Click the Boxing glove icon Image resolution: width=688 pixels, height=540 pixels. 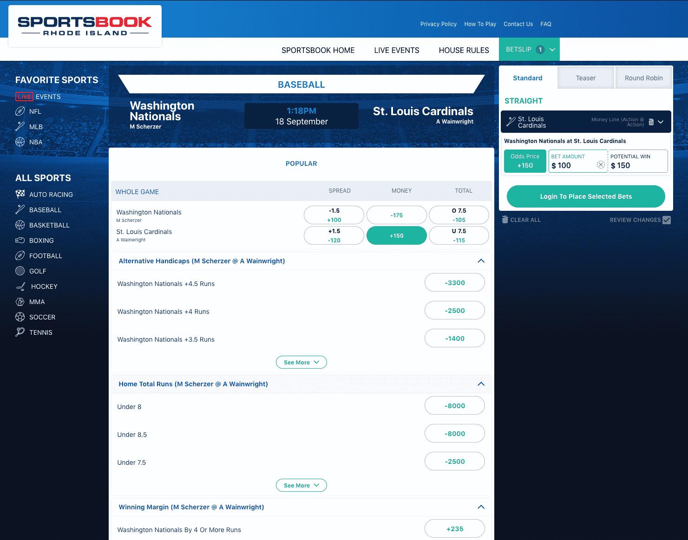20,240
